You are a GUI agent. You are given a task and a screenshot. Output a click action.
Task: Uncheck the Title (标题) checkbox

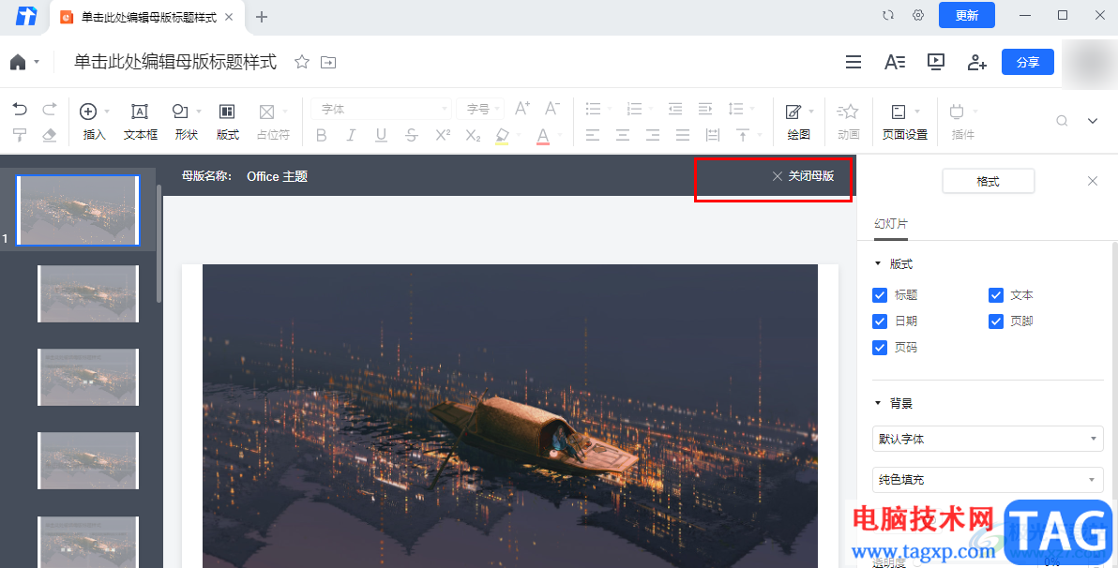click(x=880, y=295)
